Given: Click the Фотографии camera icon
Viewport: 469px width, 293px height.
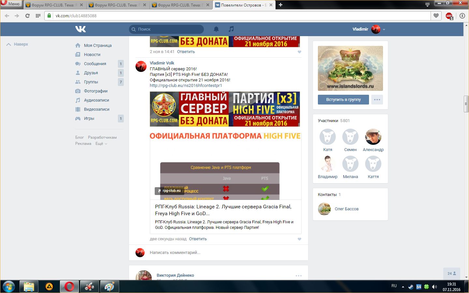Looking at the screenshot, I should coord(78,91).
